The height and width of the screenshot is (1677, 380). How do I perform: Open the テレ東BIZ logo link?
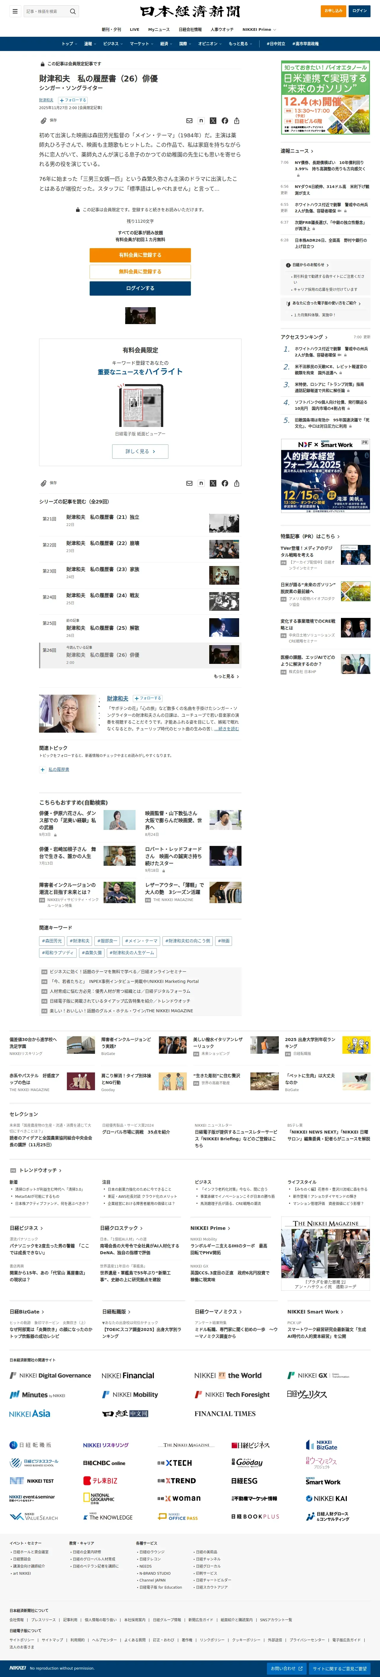tap(101, 1480)
